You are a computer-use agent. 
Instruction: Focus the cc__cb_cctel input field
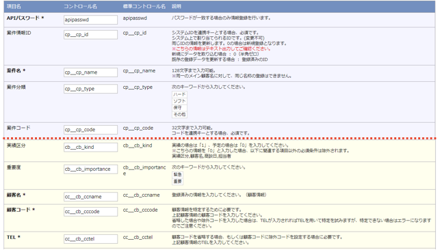[90, 239]
